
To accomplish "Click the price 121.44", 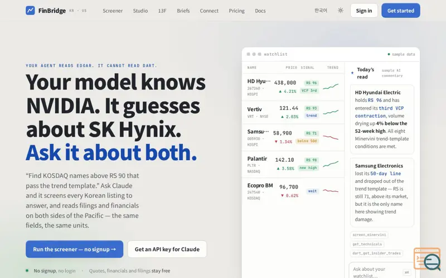I will [x=289, y=108].
